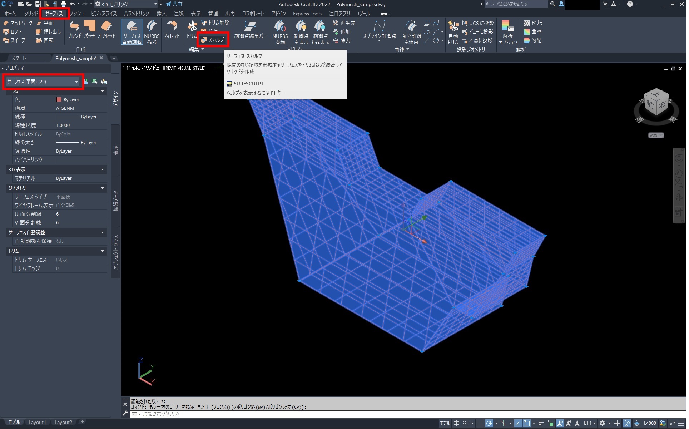This screenshot has height=429, width=689.
Task: Open the 3D モデリング workspace dropdown
Action: click(127, 4)
